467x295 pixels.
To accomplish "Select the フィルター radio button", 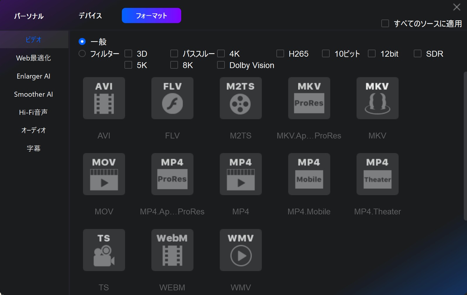I will [x=82, y=53].
